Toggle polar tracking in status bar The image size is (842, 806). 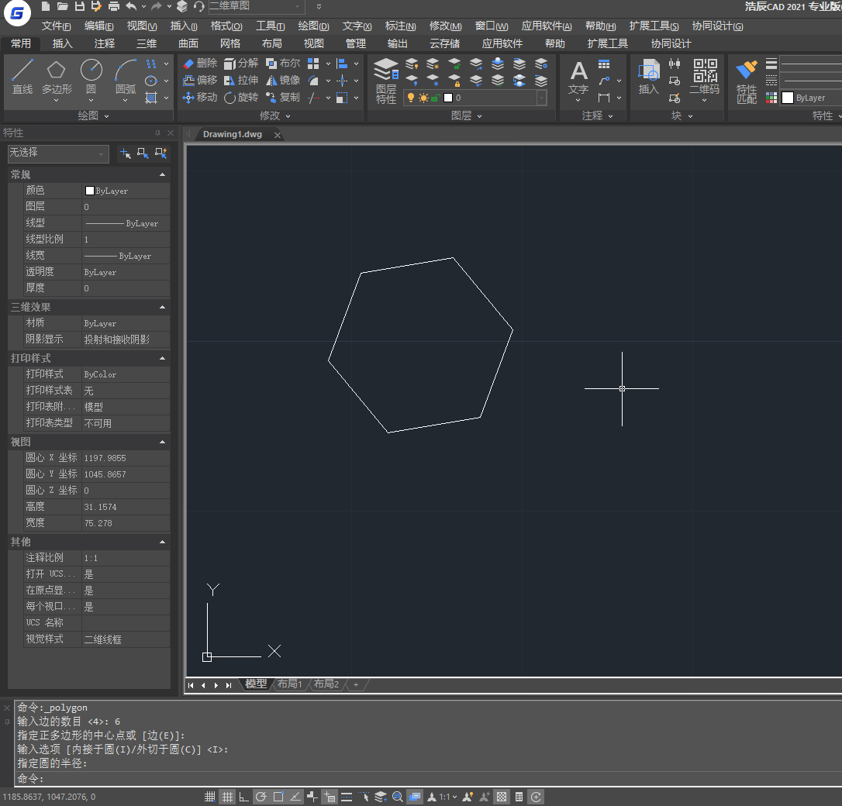[261, 797]
